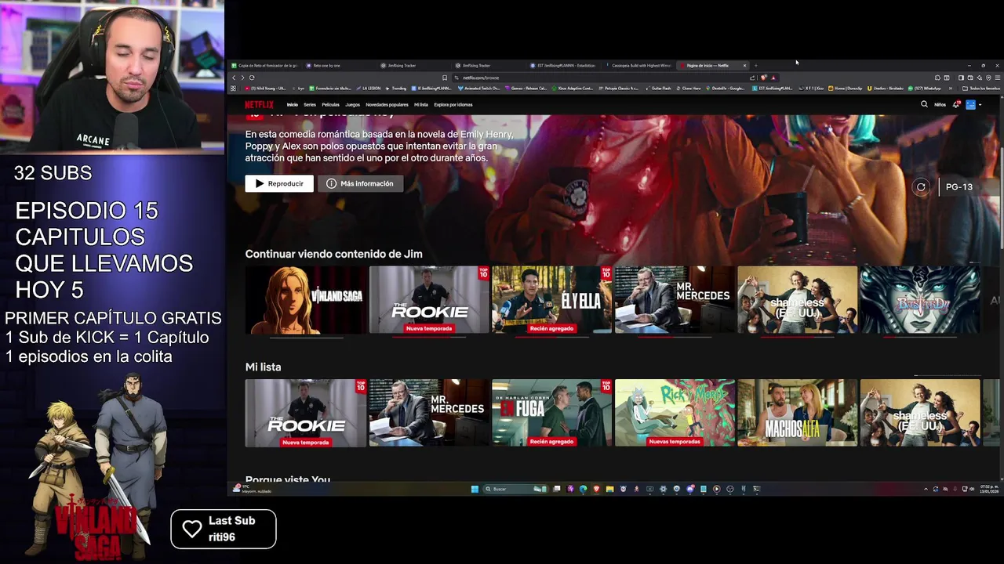Open Explora por idiomas
The height and width of the screenshot is (564, 1004).
[453, 104]
